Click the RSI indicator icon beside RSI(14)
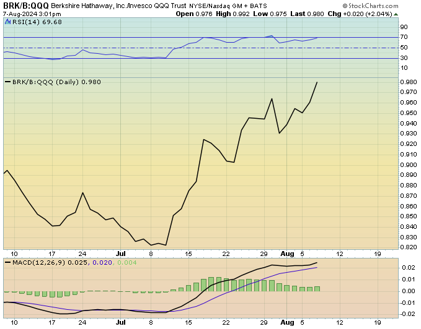Viewport: 421px width, 329px height. 8,22
